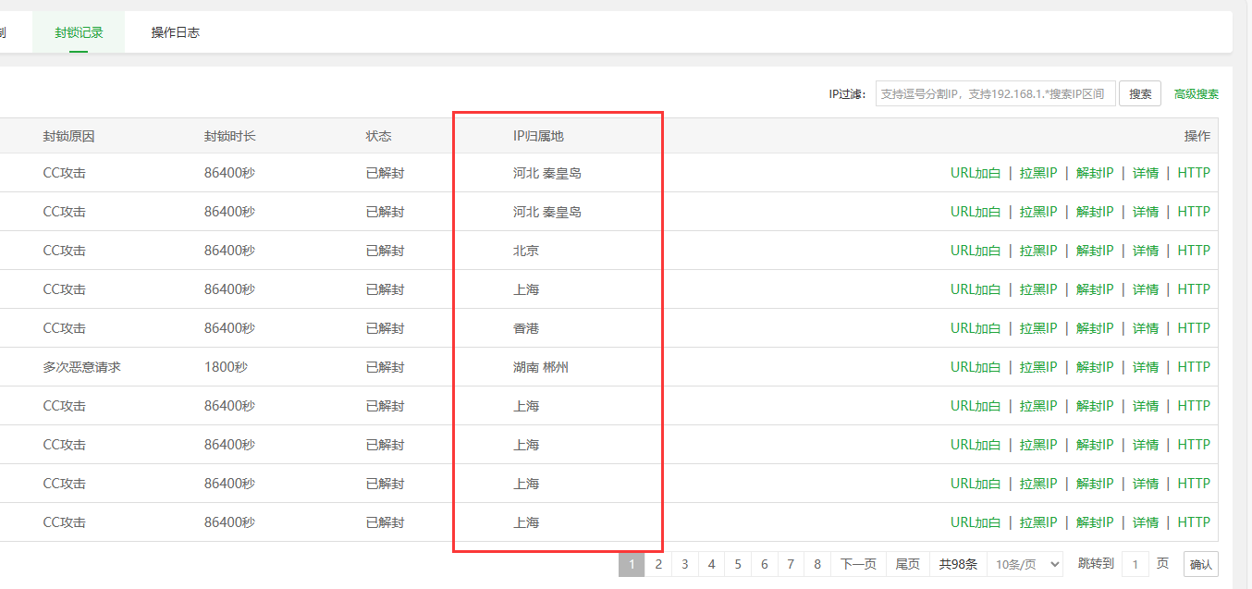
Task: Click URL加白 in the 湖南 郴州 row
Action: coord(976,367)
